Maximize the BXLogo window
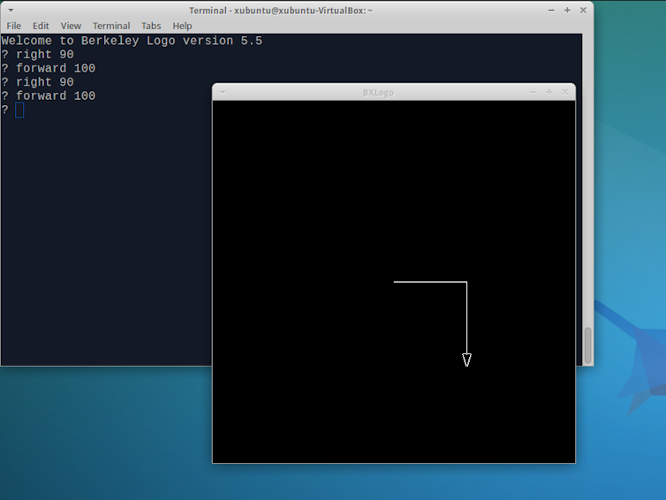The height and width of the screenshot is (500, 666). coord(549,92)
